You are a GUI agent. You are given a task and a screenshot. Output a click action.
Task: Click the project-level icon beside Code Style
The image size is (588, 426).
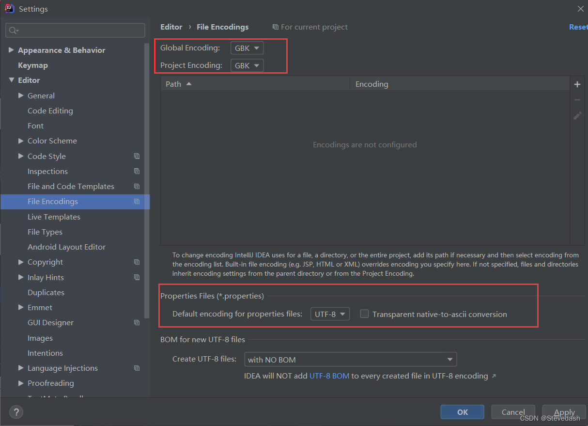[x=137, y=156]
